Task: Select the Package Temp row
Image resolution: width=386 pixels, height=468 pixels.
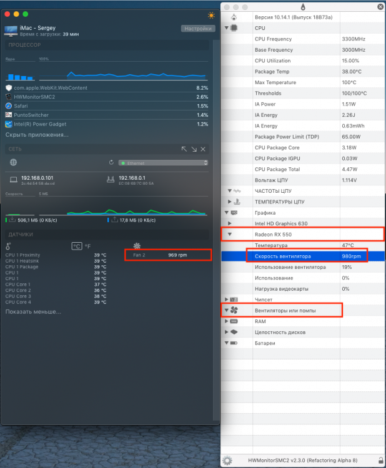Action: [303, 72]
